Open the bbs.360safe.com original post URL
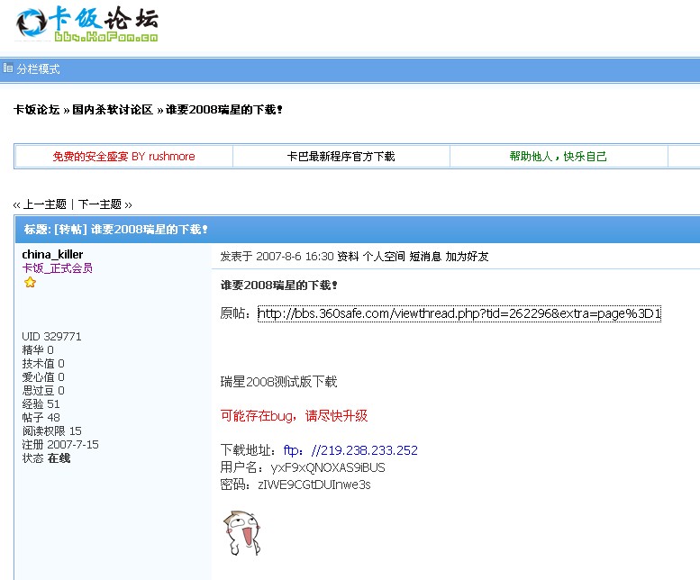Viewport: 700px width, 580px height. point(459,313)
